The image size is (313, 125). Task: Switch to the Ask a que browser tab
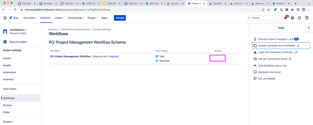[260, 3]
